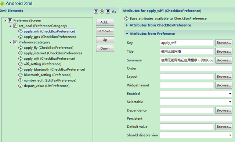Screen dimensions: 235x142
Task: Browse for the Dependency attribute
Action: 224,111
